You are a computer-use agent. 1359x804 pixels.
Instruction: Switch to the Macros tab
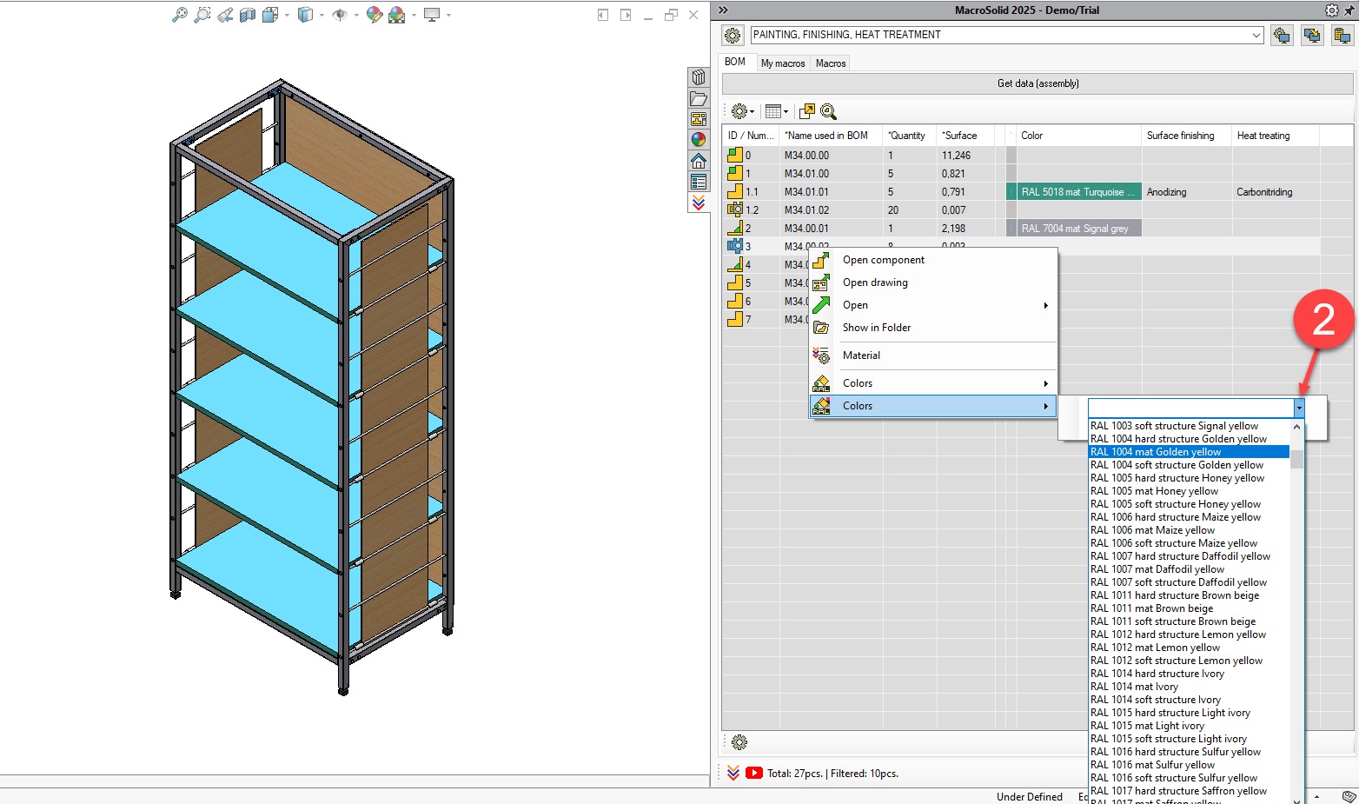831,63
